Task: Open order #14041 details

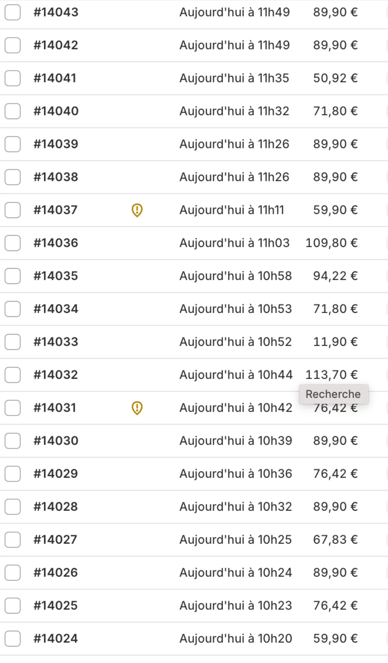Action: click(55, 78)
